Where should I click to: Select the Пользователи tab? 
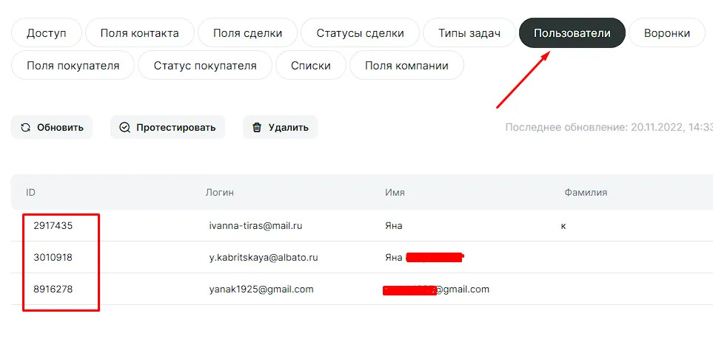pyautogui.click(x=572, y=33)
